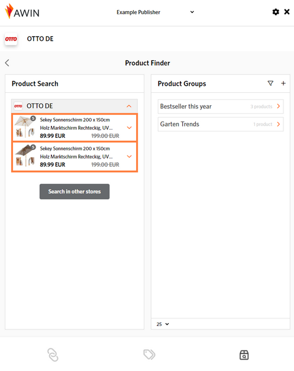Open settings with the gear icon

click(276, 12)
